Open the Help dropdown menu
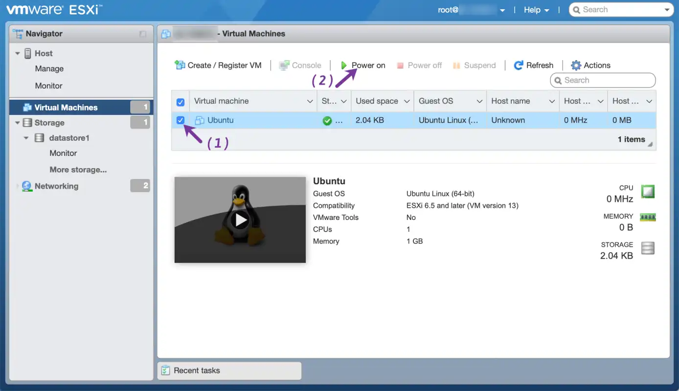This screenshot has width=679, height=391. tap(537, 10)
